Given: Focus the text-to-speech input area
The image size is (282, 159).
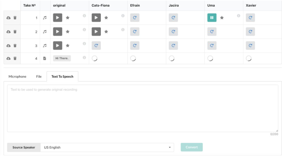Looking at the screenshot, I should pyautogui.click(x=143, y=108).
